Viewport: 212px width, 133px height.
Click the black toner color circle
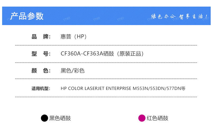(44, 118)
